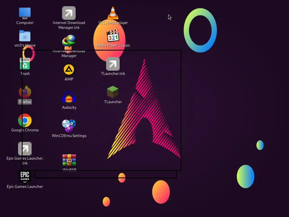The width and height of the screenshot is (289, 217).
Task: Open the WinCDEmu Settings discs icon
Action: click(x=69, y=126)
